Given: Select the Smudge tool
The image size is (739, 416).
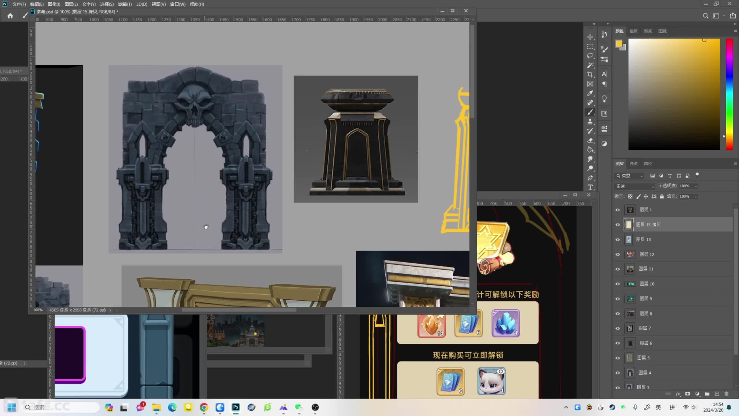Looking at the screenshot, I should 590,159.
